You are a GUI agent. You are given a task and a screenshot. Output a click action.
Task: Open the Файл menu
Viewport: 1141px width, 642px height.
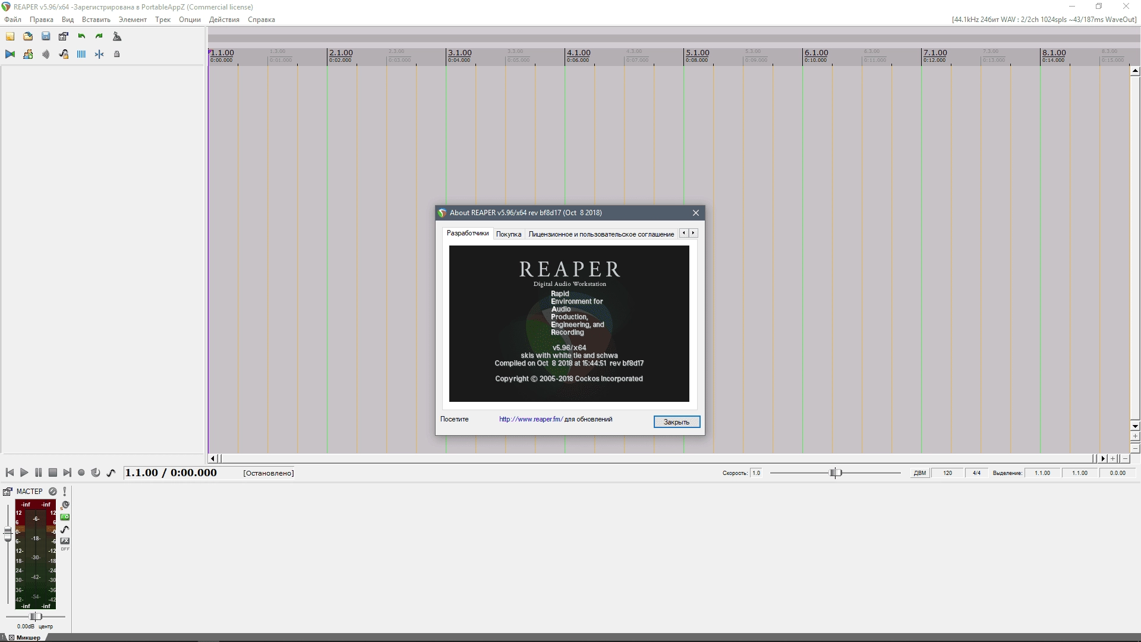12,20
